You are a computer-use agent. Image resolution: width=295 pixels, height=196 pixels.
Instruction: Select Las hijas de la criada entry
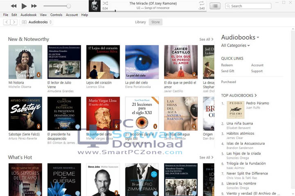coord(243,154)
